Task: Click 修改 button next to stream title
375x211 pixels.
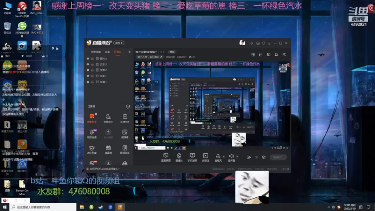Action: click(x=172, y=52)
